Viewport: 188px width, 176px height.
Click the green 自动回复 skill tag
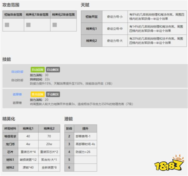(38, 70)
